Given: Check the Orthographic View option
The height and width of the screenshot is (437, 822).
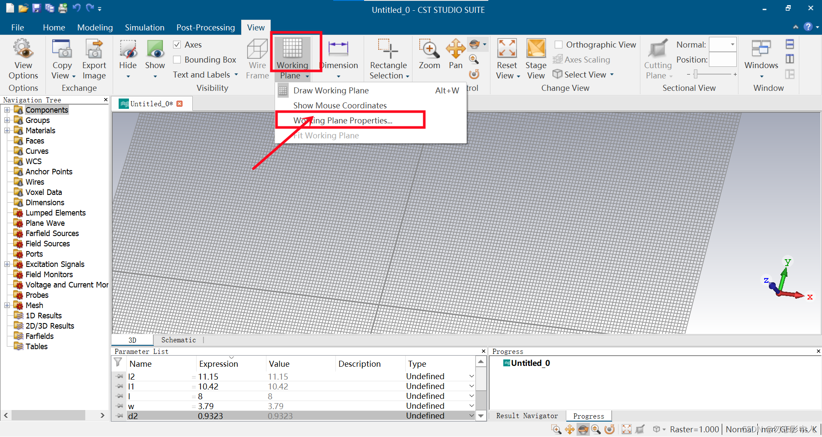Looking at the screenshot, I should (558, 44).
